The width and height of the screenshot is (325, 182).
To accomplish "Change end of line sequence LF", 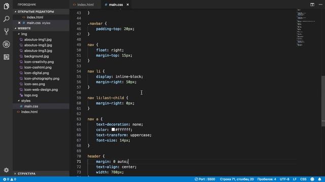I will click(x=295, y=179).
